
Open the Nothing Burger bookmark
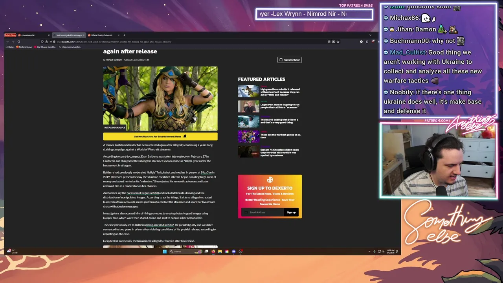point(24,47)
